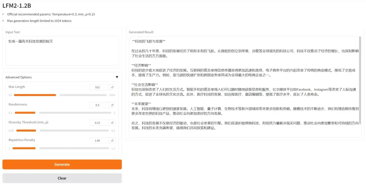The image size is (366, 187).
Task: Click the Generate button
Action: (x=62, y=164)
